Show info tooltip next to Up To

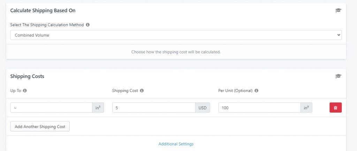tap(25, 91)
